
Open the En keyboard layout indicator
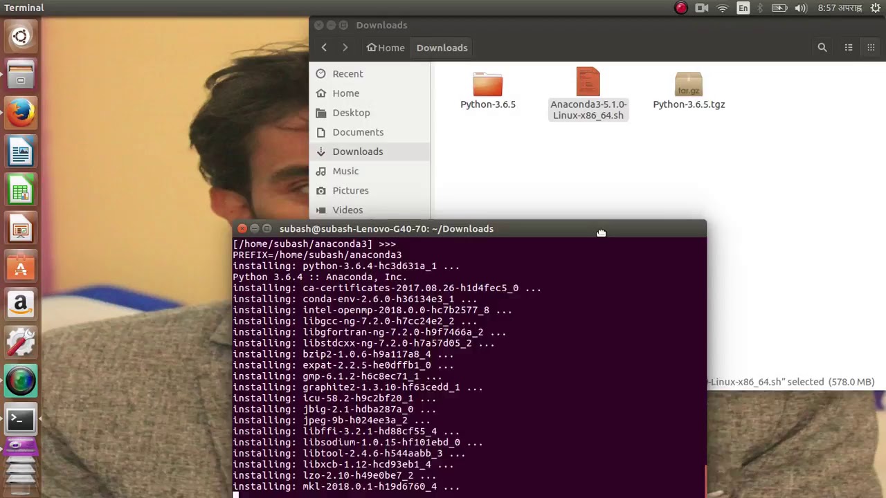pyautogui.click(x=743, y=8)
